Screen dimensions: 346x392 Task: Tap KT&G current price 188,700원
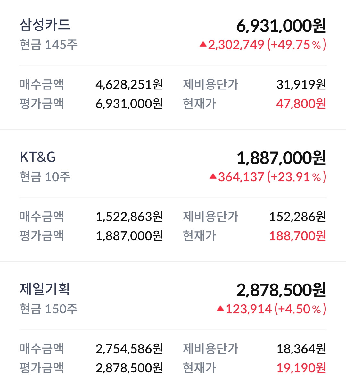click(x=298, y=236)
